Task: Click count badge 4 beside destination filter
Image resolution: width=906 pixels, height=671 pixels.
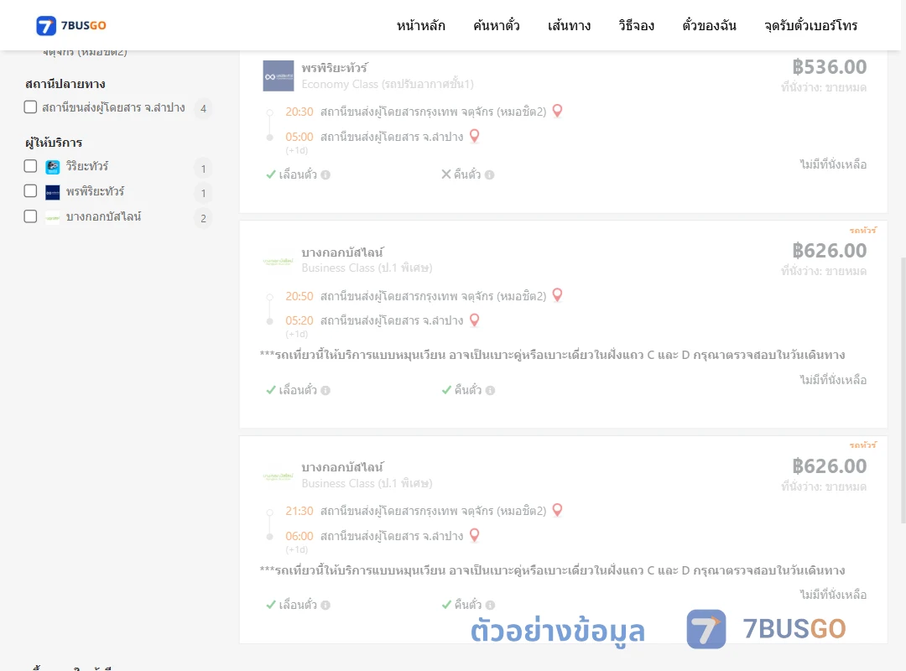Action: click(203, 109)
